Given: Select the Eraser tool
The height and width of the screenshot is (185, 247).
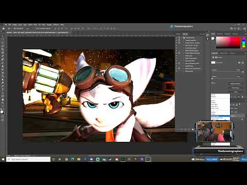Looking at the screenshot, I should point(3,73).
